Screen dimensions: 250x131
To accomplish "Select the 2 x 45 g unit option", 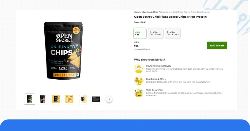I will [x=155, y=33].
